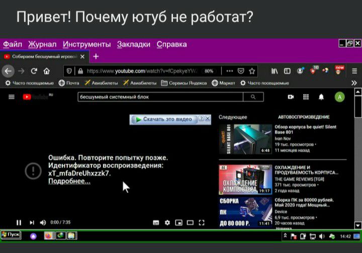Click the tracking protection shield icon
Viewport: 362px width, 253px height.
[x=69, y=71]
